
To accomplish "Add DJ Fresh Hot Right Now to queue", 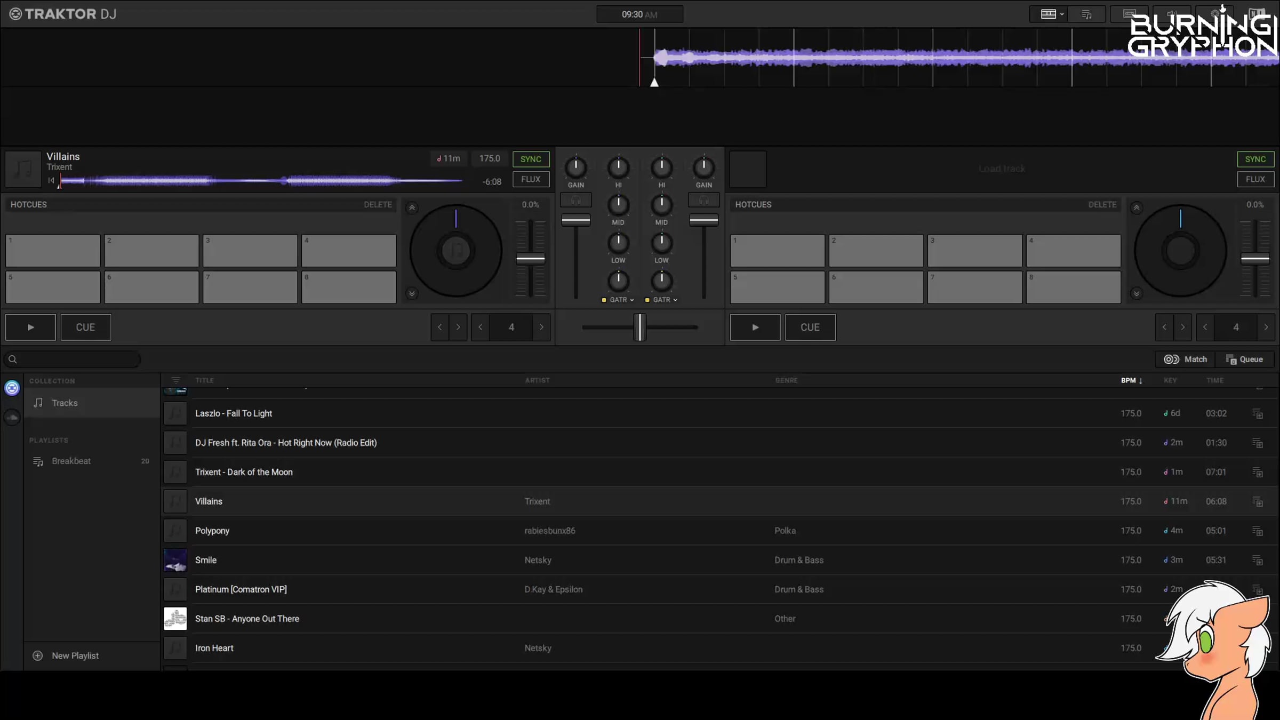I will [1258, 443].
